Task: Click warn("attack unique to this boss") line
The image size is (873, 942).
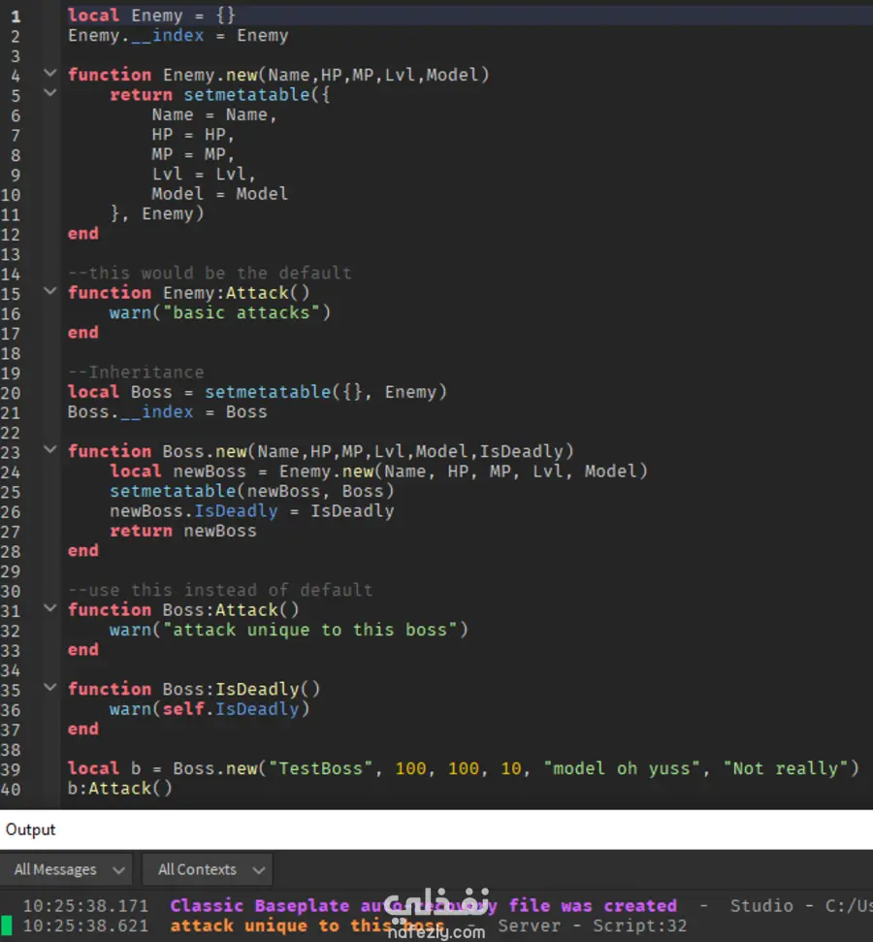Action: click(x=288, y=631)
